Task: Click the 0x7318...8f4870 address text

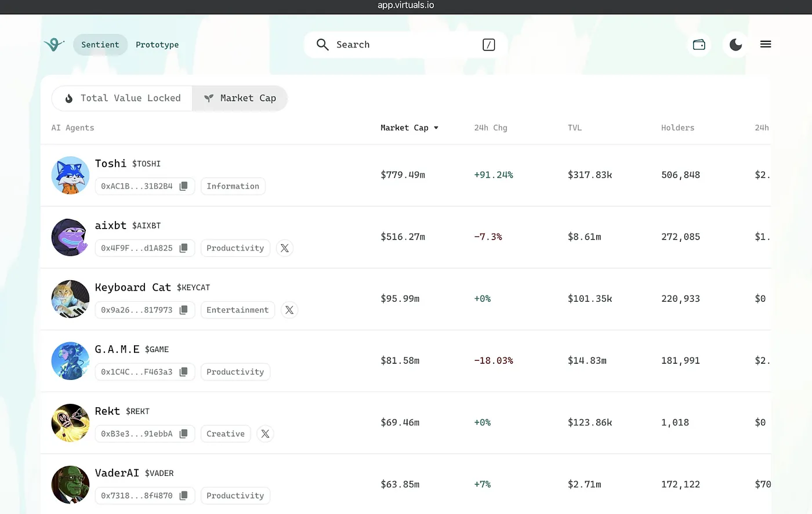Action: pos(137,495)
